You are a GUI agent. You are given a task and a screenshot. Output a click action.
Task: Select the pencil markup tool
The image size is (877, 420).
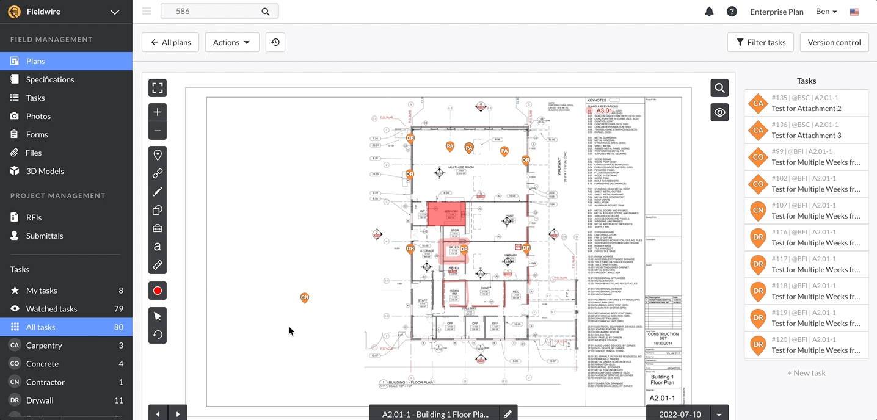tap(158, 191)
